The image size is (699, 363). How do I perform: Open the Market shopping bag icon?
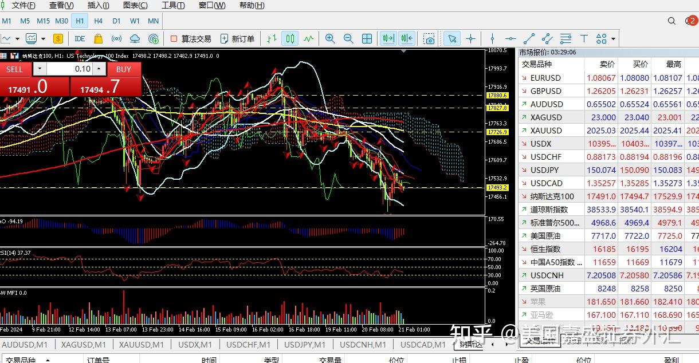tap(98, 39)
